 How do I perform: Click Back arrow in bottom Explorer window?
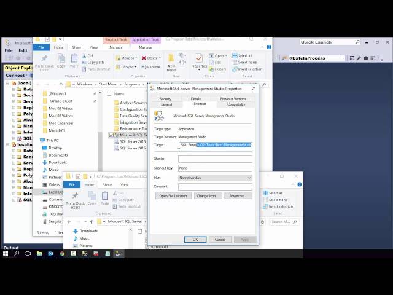tap(69, 222)
